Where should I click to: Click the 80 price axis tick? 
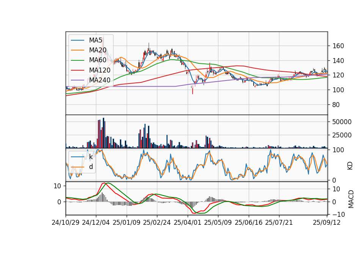[336, 105]
